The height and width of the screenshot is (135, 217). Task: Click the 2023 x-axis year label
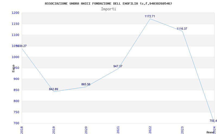click(182, 130)
